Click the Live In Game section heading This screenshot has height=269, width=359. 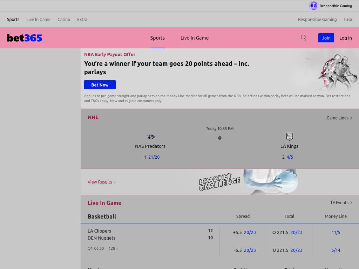tap(104, 203)
